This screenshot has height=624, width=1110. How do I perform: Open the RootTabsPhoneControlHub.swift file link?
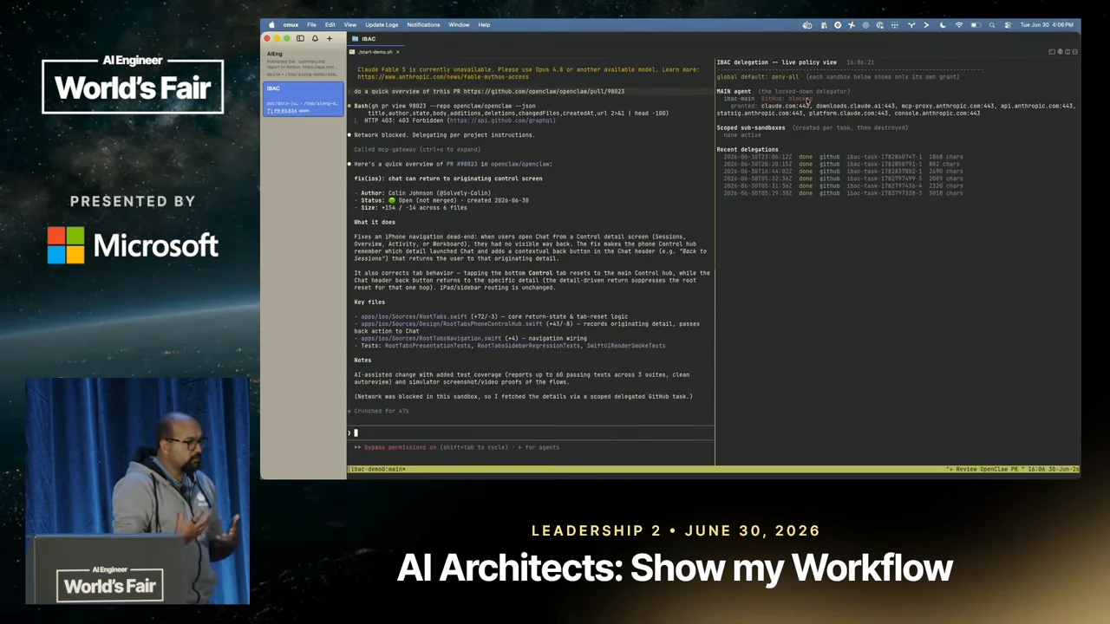coord(451,324)
